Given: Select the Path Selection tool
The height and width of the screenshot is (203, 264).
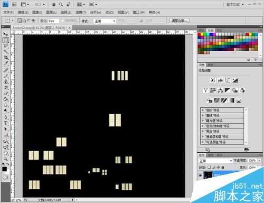Looking at the screenshot, I should (6, 129).
